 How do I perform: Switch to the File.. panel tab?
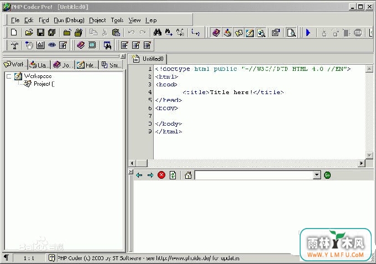87,65
